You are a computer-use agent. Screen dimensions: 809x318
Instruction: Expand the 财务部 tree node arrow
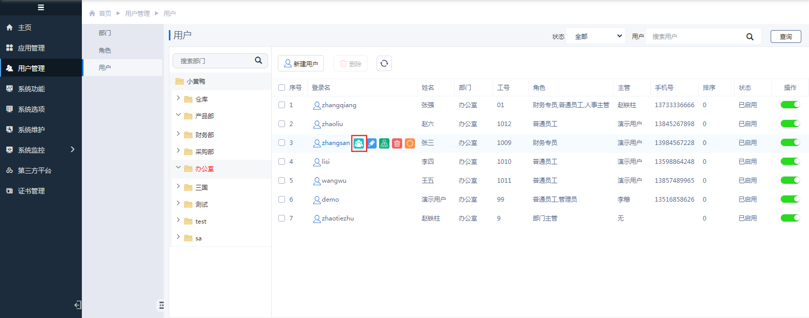(178, 134)
